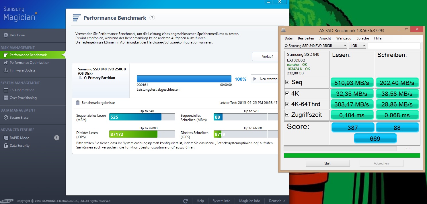Go to OS Optimization page
This screenshot has height=204, width=427.
click(x=22, y=90)
